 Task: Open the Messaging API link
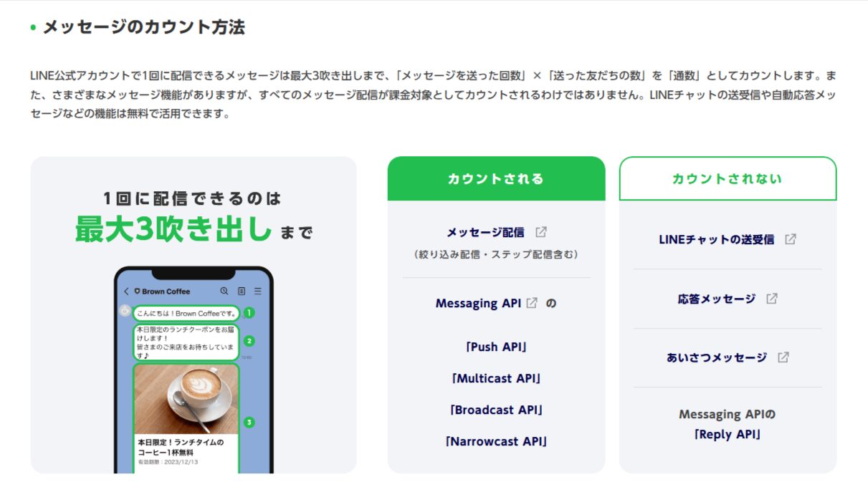(478, 303)
